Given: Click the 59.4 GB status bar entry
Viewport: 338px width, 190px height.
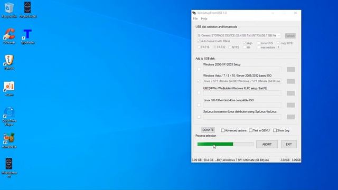Looking at the screenshot, I should 208,160.
